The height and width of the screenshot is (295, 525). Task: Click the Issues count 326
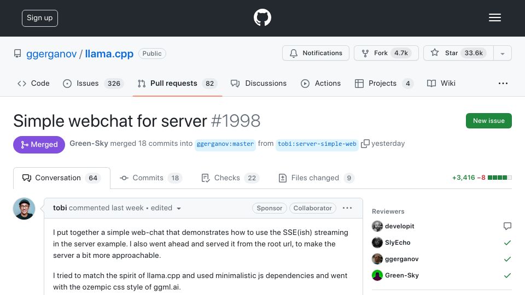[114, 83]
